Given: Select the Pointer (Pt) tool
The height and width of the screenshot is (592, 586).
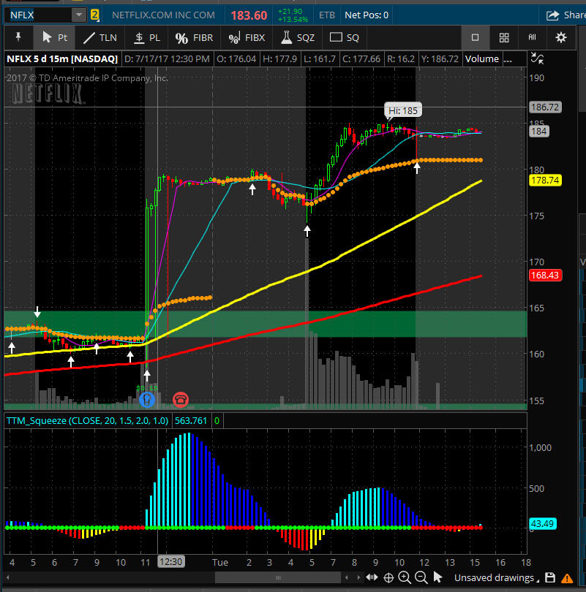Looking at the screenshot, I should [x=55, y=37].
